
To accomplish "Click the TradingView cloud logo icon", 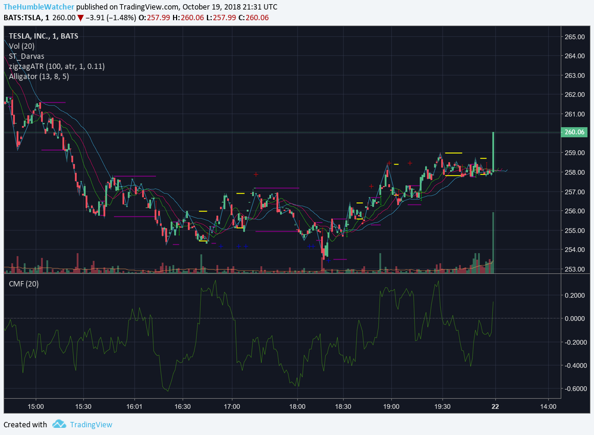I will [59, 424].
